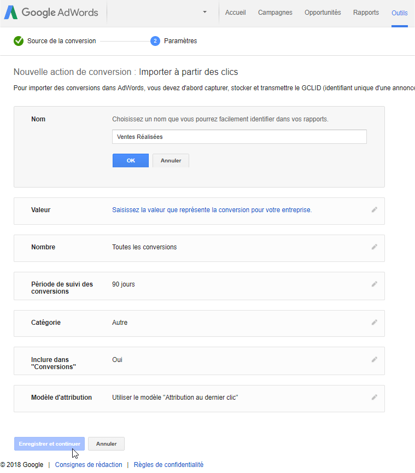This screenshot has height=473, width=415.
Task: Switch to the Opportunités tab
Action: 323,13
